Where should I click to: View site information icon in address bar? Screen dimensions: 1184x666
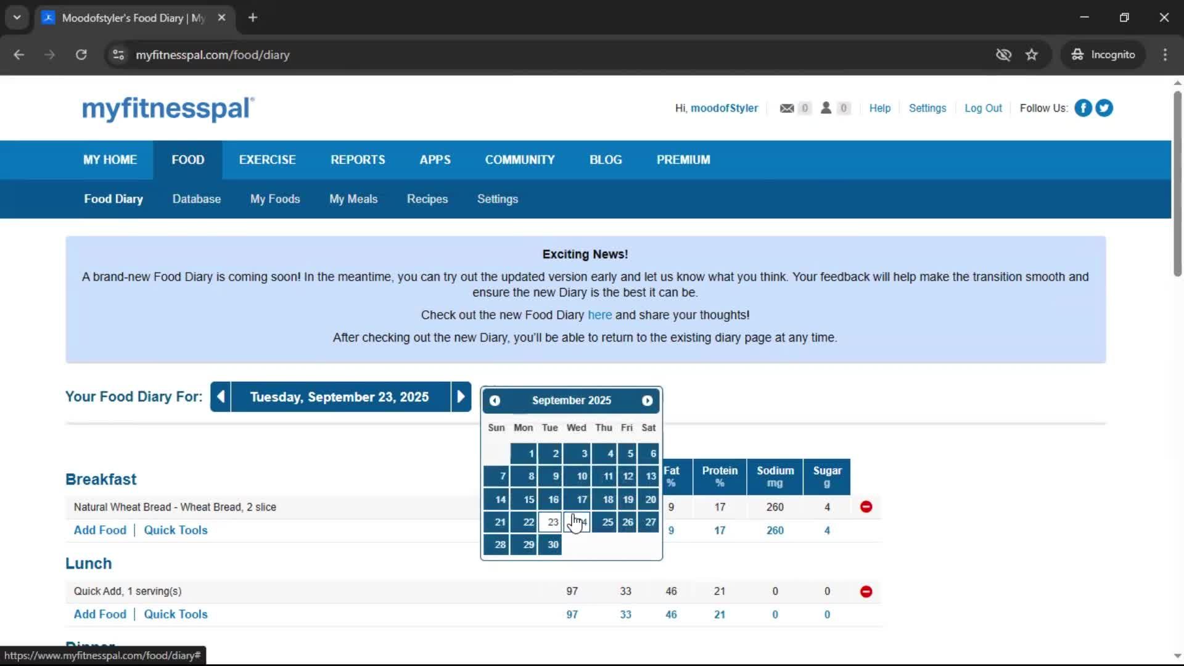(x=118, y=55)
